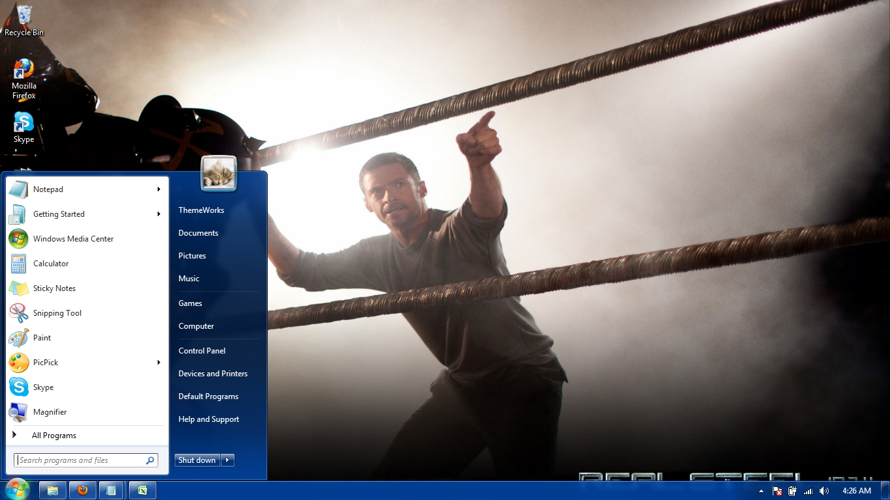Open Documents from the Start menu
Viewport: 890px width, 500px height.
click(198, 232)
